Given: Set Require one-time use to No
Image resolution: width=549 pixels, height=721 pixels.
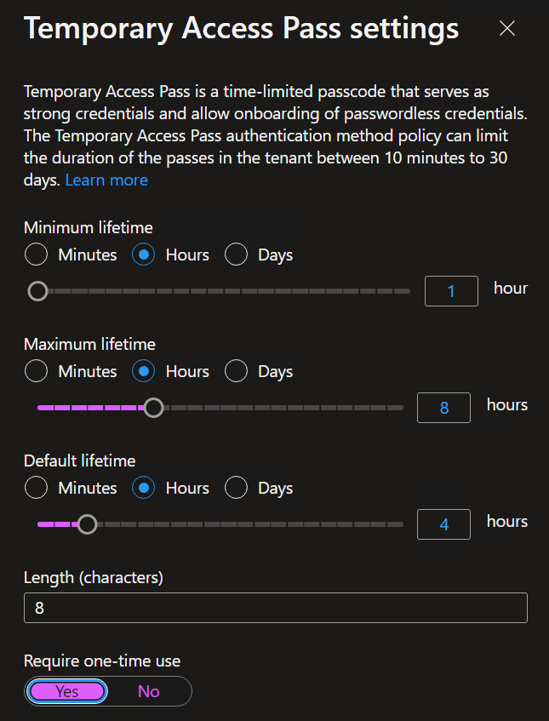Looking at the screenshot, I should pyautogui.click(x=149, y=691).
